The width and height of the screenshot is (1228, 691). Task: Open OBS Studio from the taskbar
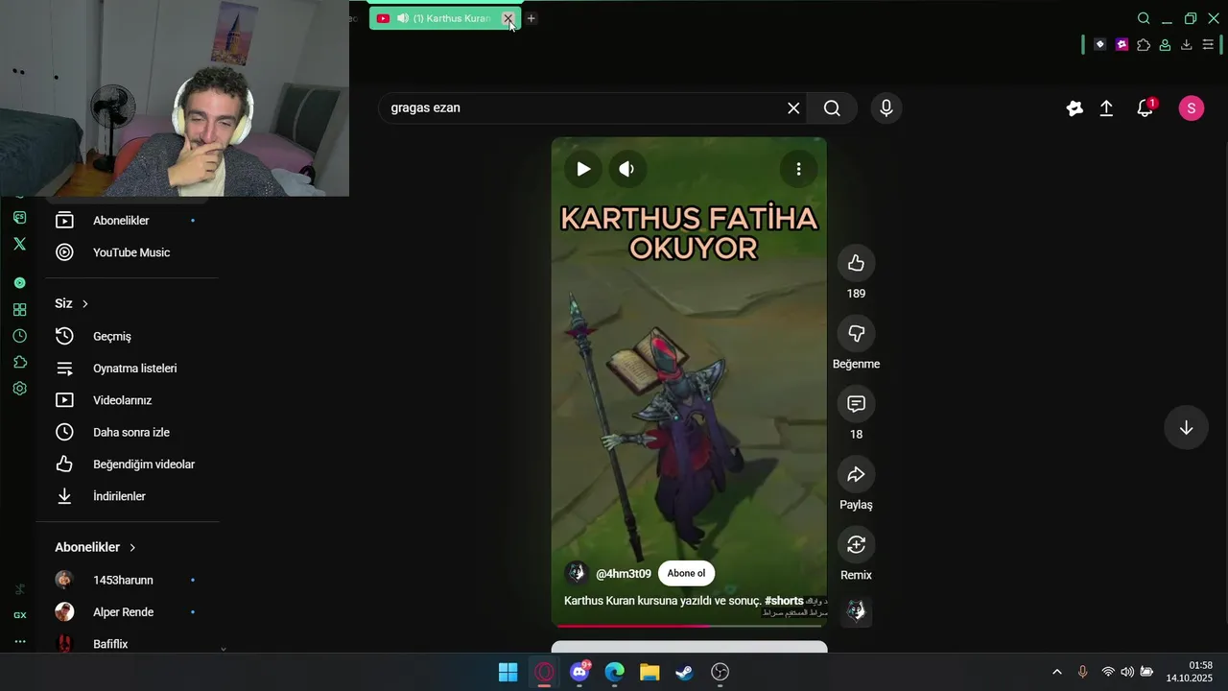(720, 672)
